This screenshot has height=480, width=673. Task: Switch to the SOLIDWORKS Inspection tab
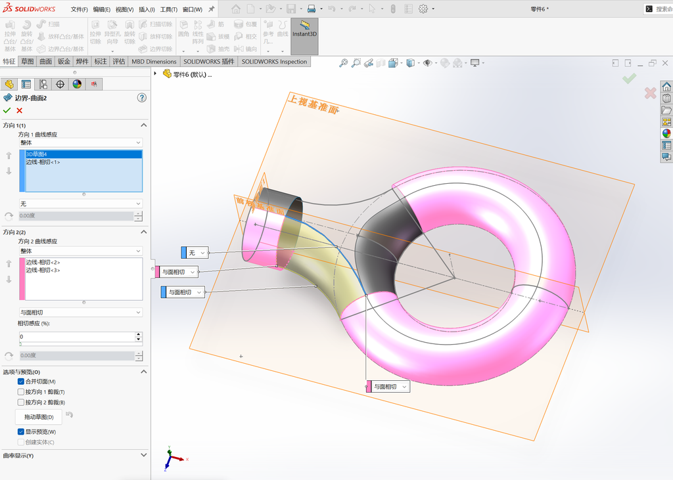274,61
